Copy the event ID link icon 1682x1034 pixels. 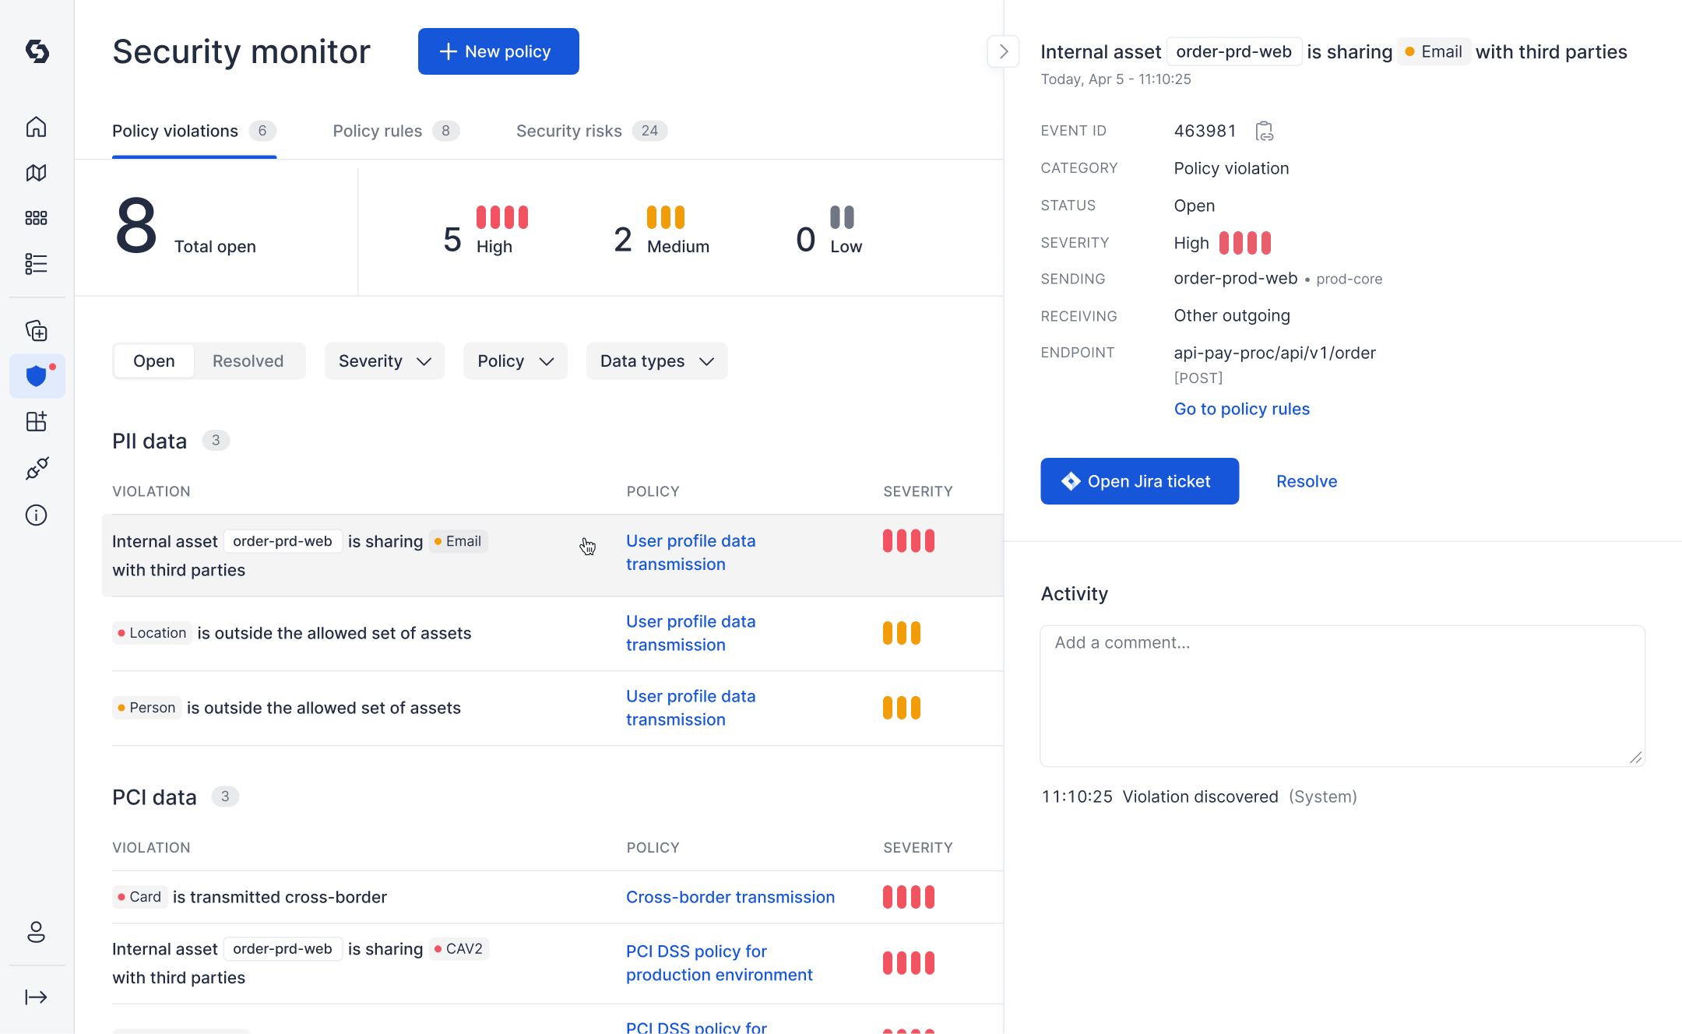(1265, 131)
